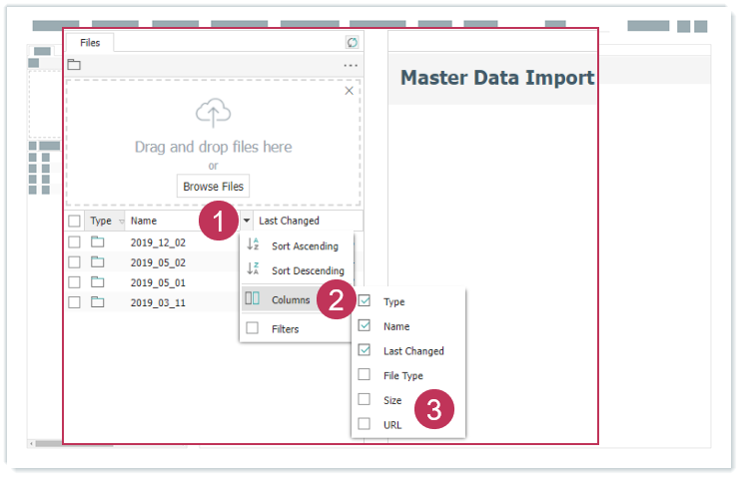Open the three-dots more options menu
Image resolution: width=741 pixels, height=478 pixels.
click(351, 66)
